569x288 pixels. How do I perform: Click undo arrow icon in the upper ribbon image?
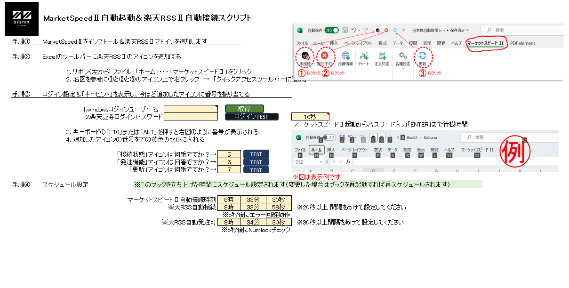[353, 30]
